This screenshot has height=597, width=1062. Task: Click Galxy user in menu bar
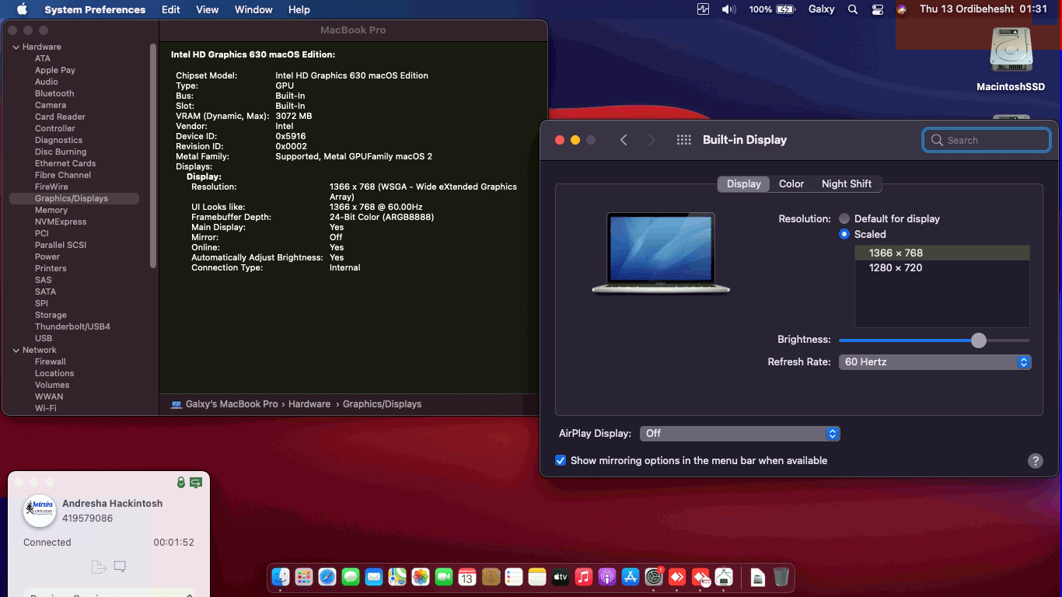pyautogui.click(x=821, y=9)
